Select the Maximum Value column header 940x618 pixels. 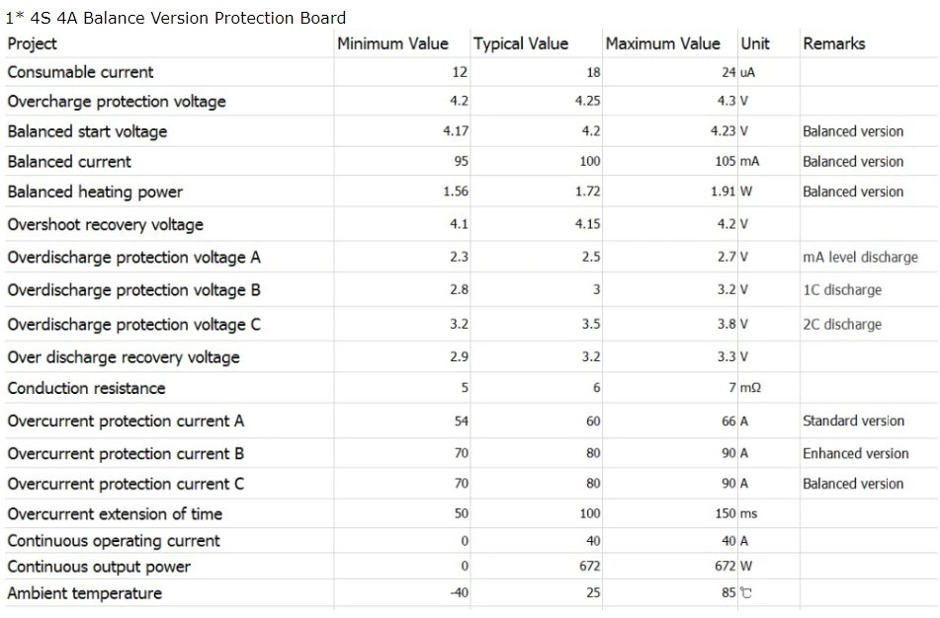662,43
